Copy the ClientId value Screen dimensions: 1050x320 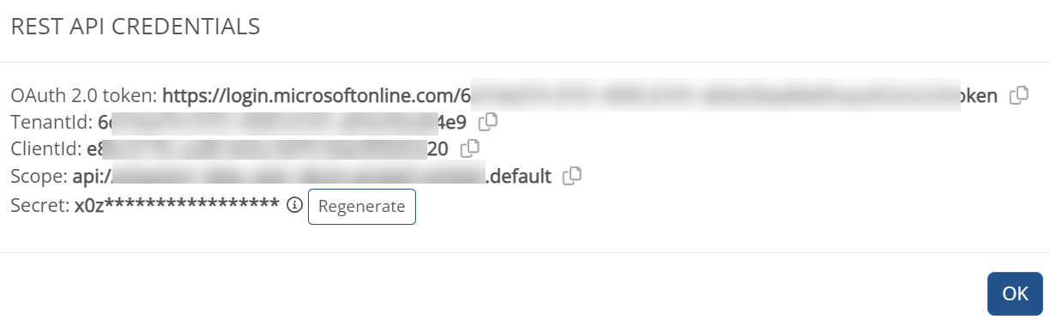click(x=469, y=149)
